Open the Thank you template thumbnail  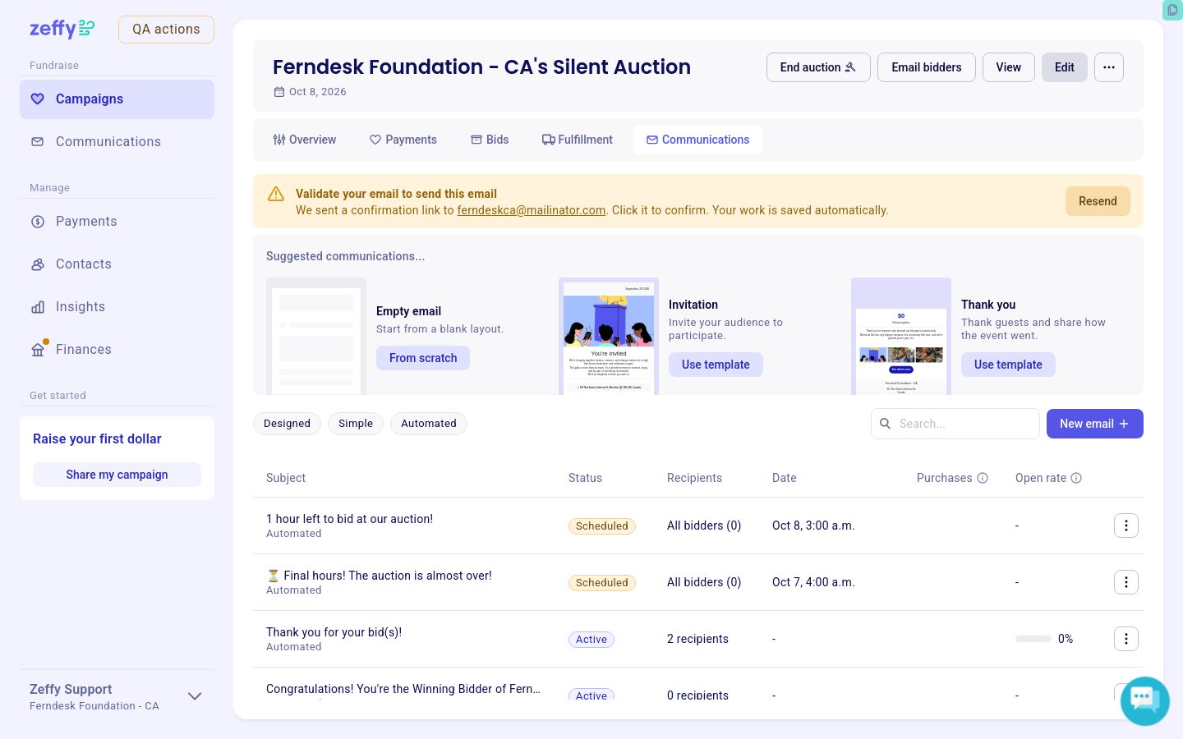click(901, 337)
